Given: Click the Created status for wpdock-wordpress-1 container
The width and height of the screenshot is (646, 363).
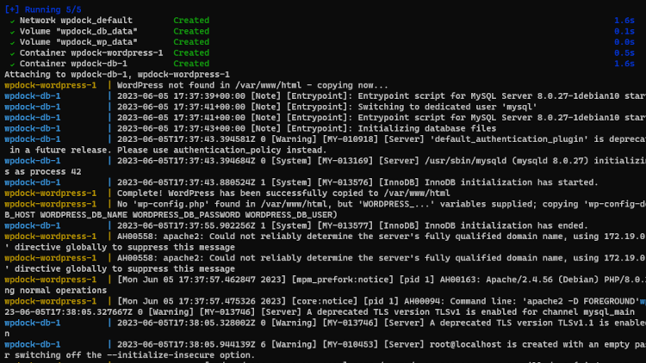Looking at the screenshot, I should click(x=191, y=52).
